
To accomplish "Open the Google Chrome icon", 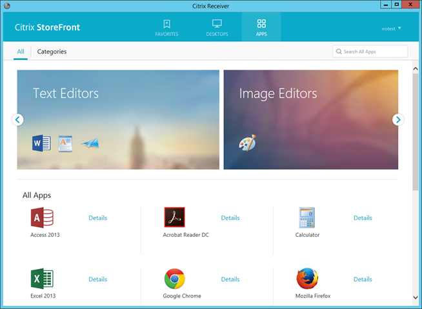I will click(174, 278).
